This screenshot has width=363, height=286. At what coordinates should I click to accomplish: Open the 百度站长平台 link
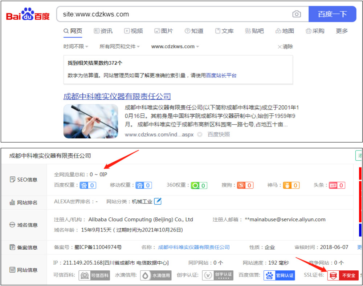click(221, 75)
